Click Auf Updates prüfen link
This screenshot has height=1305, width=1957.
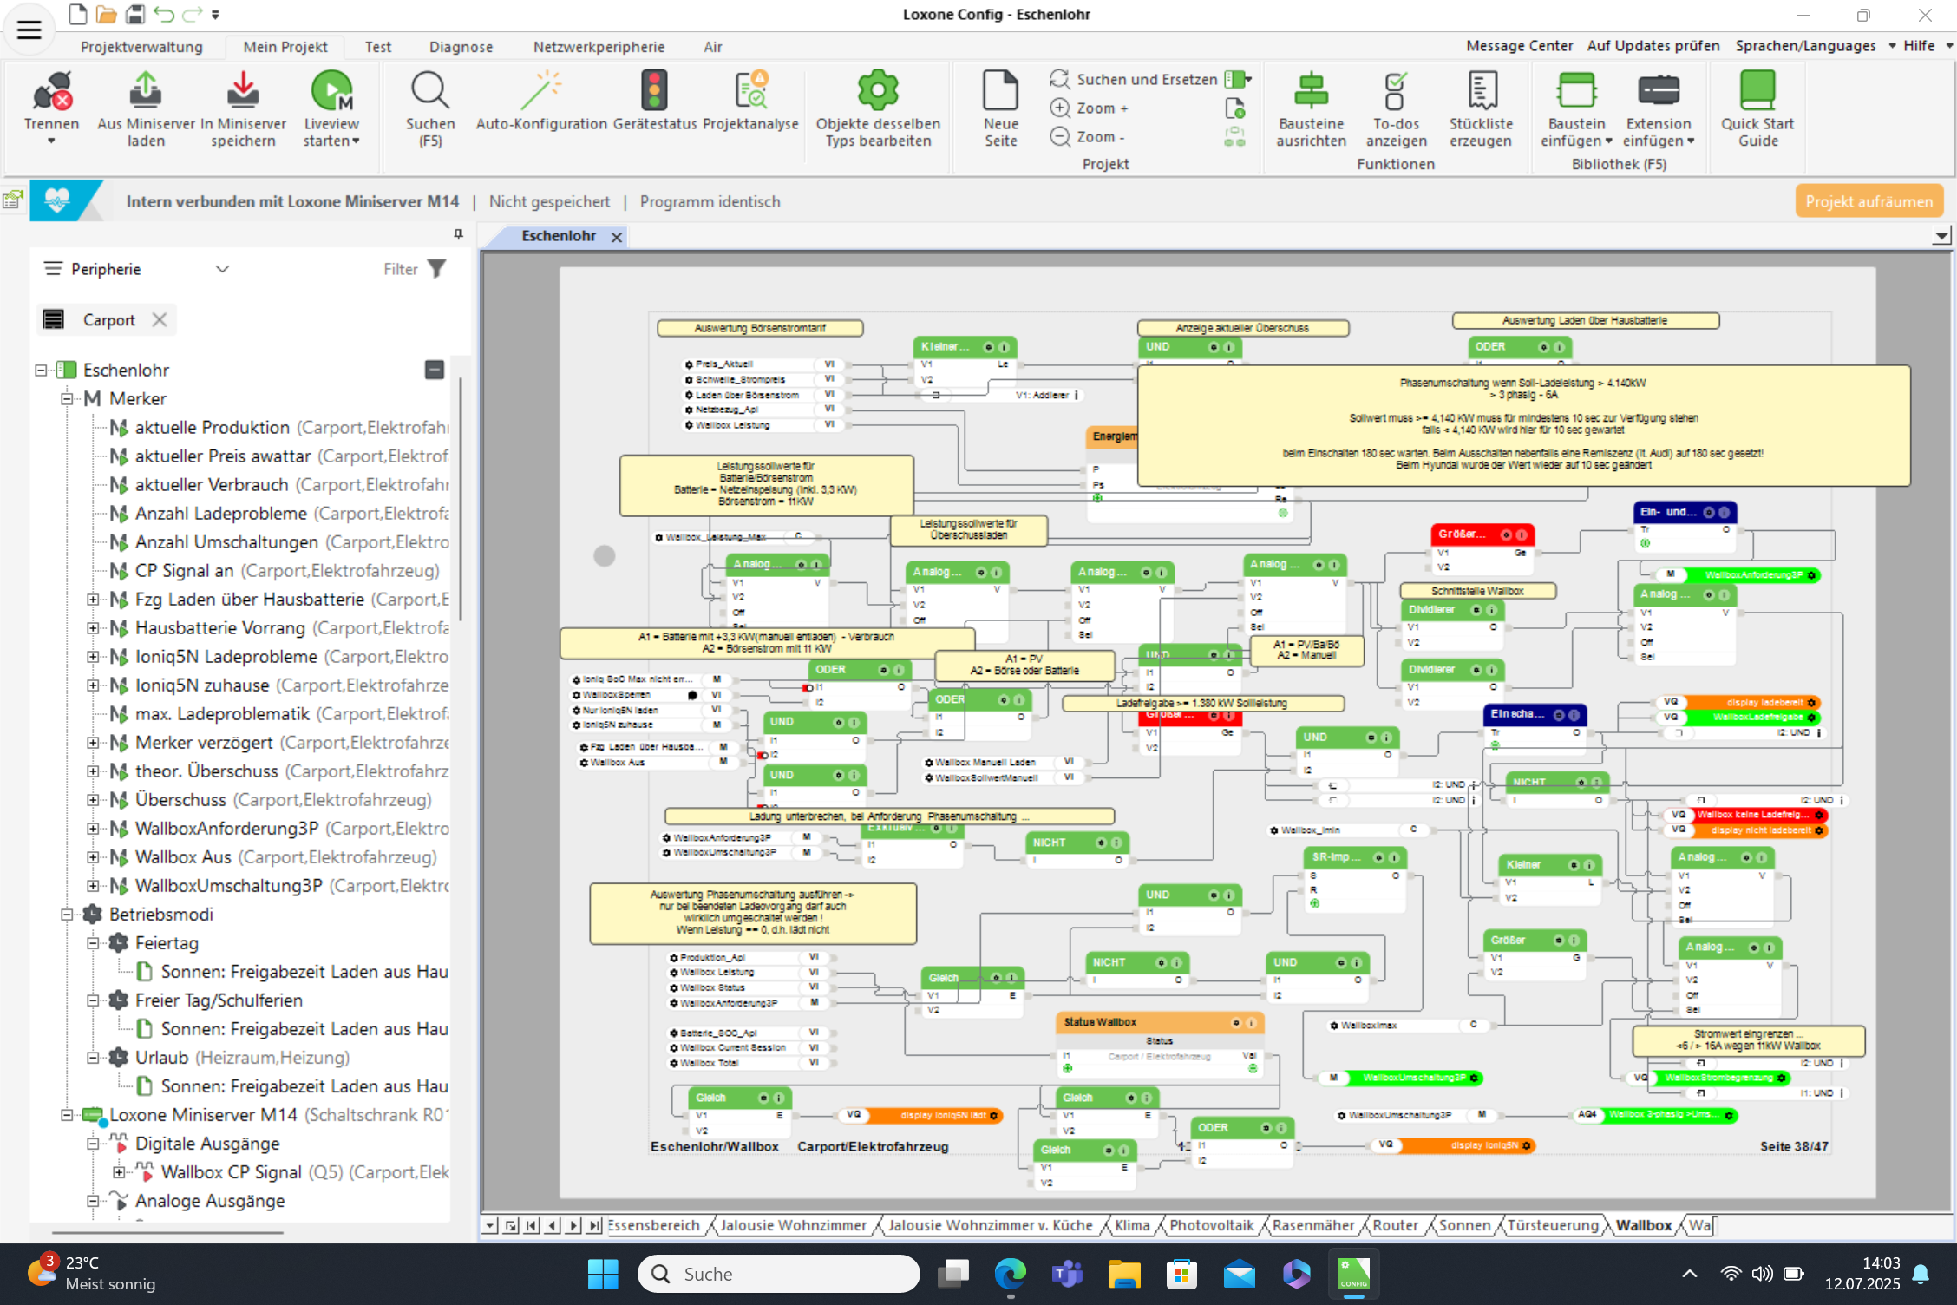coord(1653,46)
